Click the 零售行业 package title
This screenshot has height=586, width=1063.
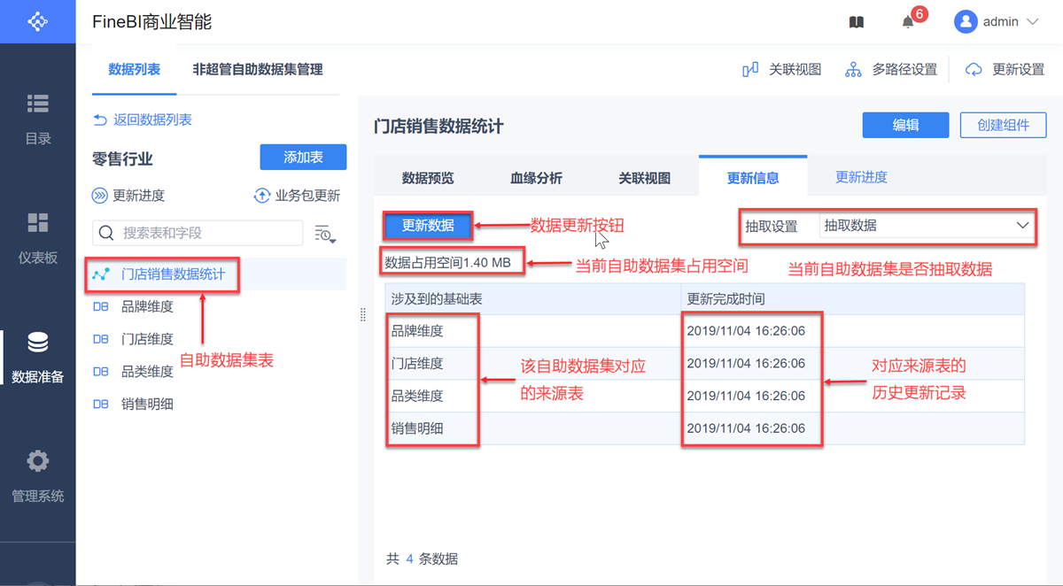[122, 159]
